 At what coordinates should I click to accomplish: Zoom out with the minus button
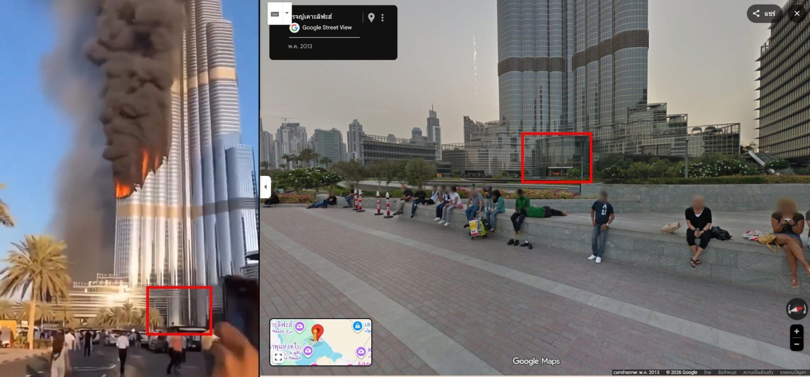(x=796, y=344)
